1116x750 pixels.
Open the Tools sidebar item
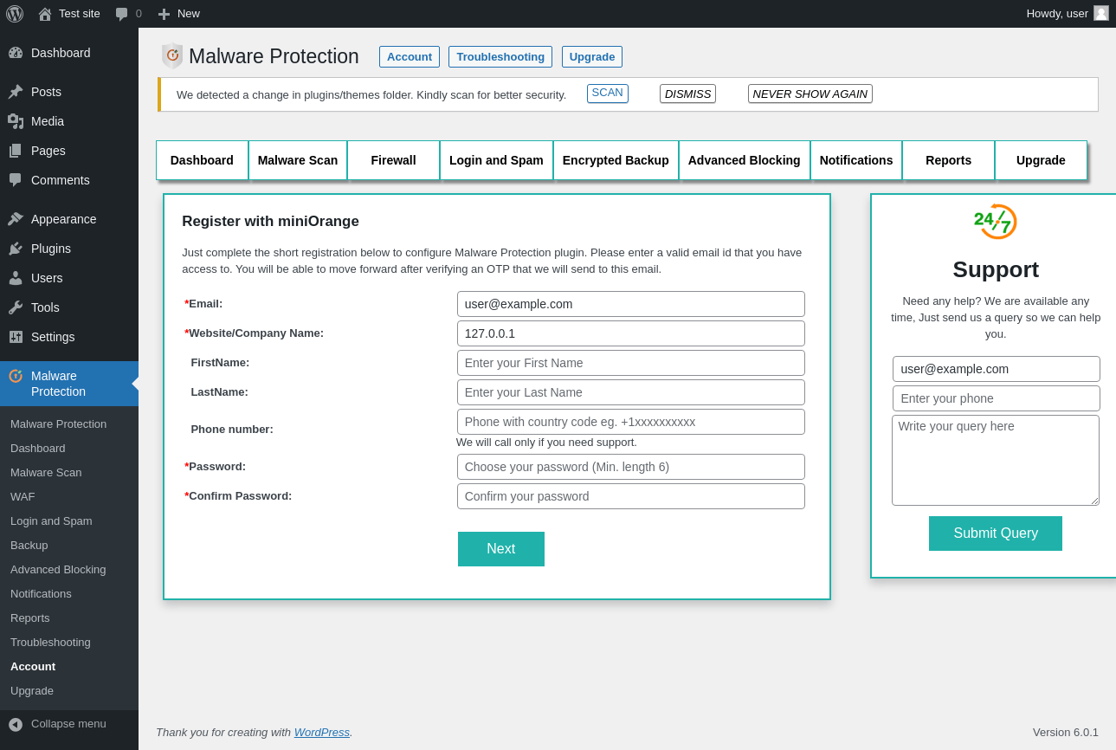(45, 307)
